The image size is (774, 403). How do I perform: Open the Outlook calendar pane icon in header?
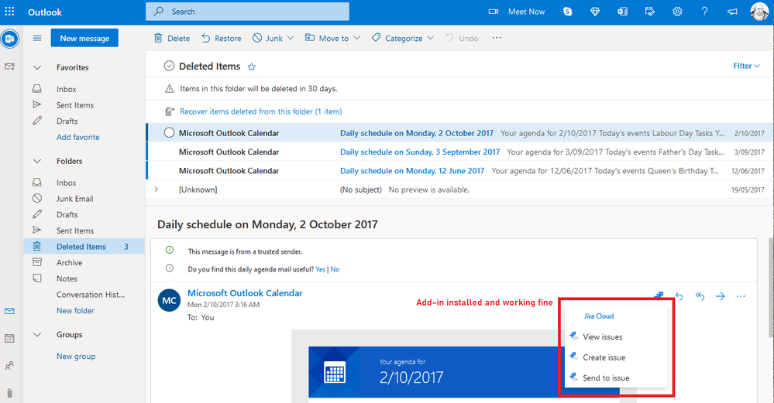[x=622, y=12]
